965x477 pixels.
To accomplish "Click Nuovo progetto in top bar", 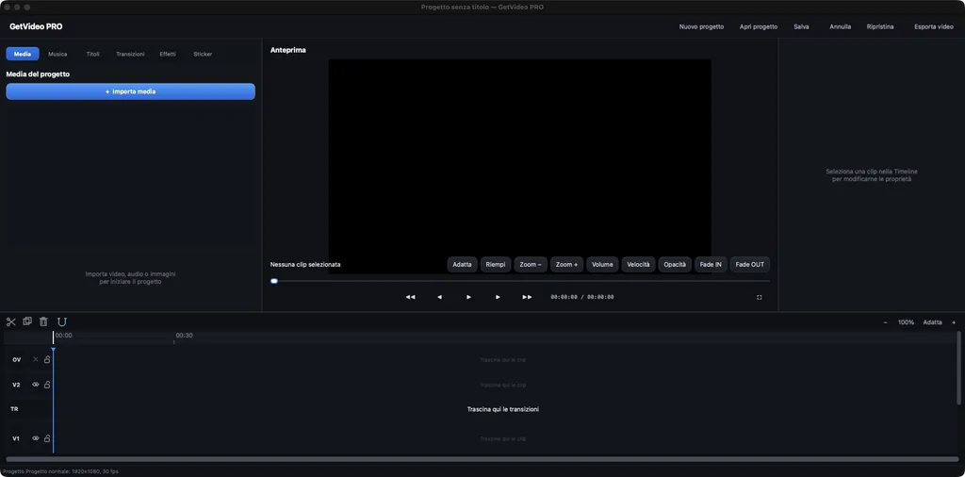I will pos(701,27).
